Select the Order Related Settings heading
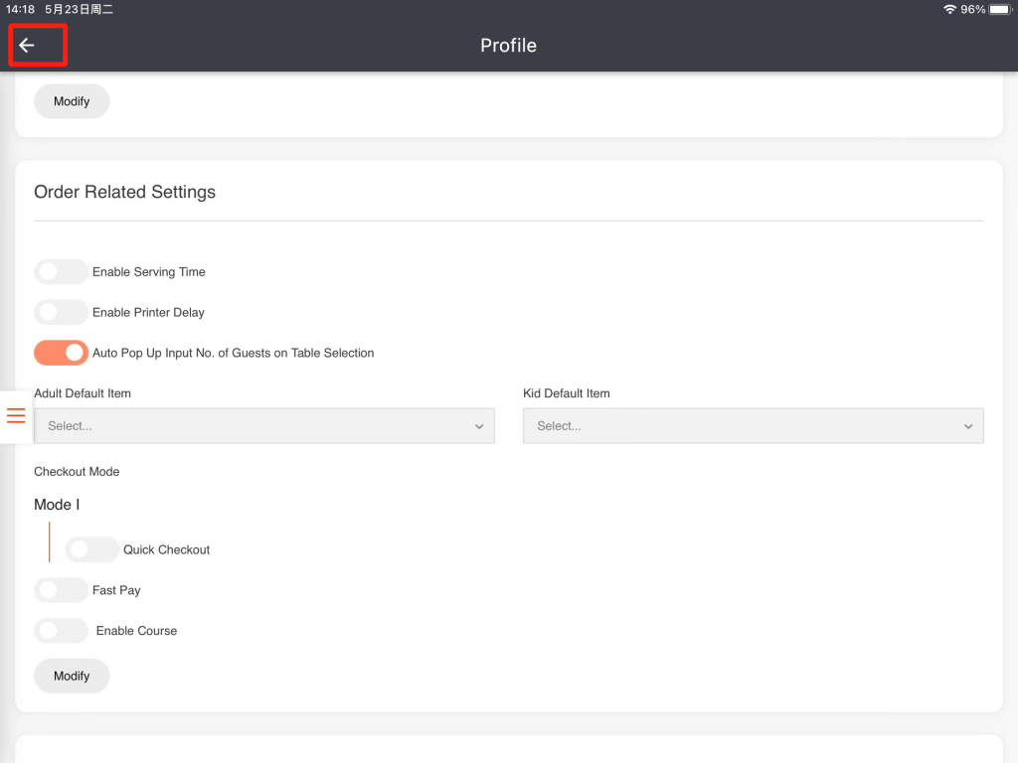 click(x=124, y=192)
